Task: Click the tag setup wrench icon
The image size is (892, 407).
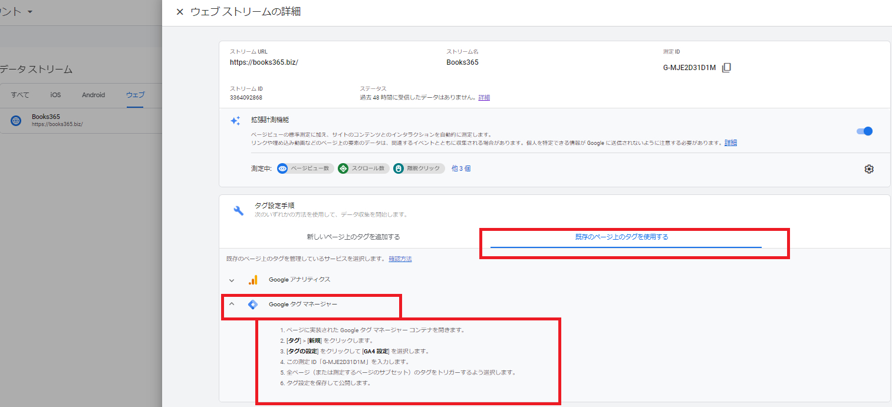Action: tap(239, 210)
